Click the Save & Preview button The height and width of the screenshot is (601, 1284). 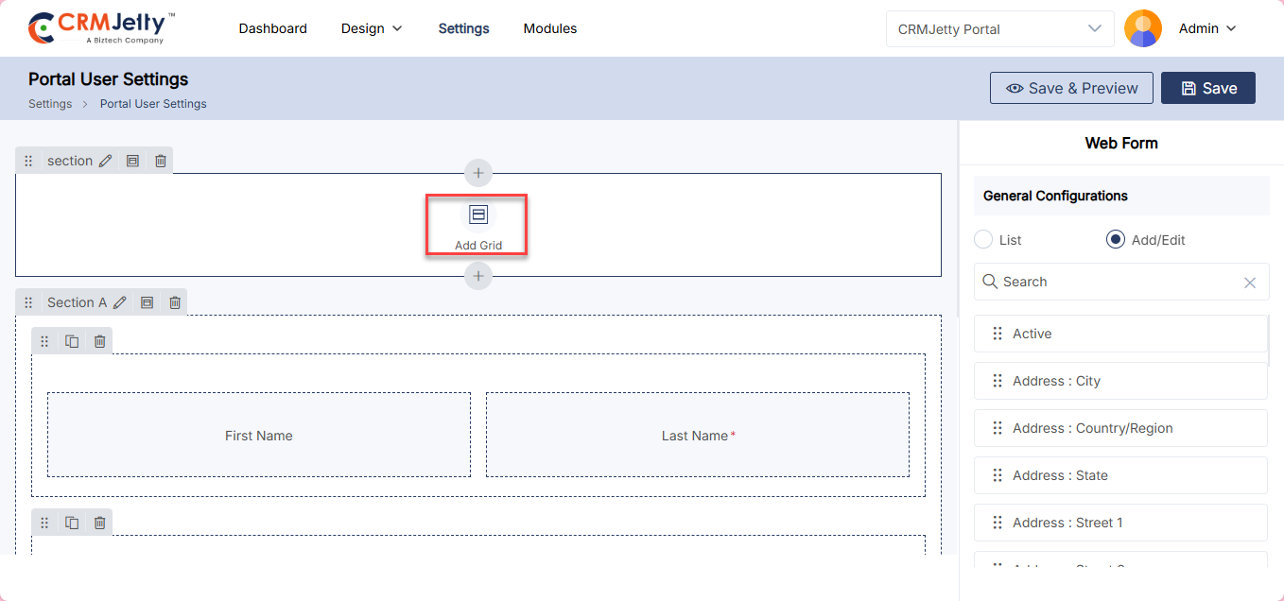1071,88
